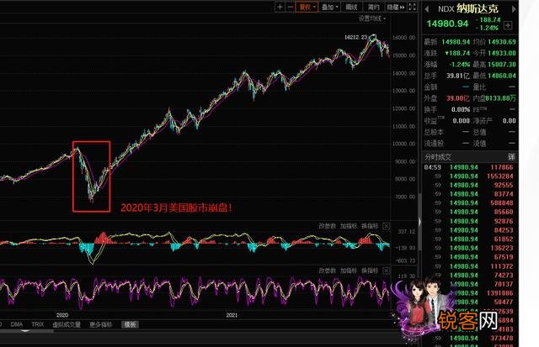539x347 pixels.
Task: Add NDX to watchlist with plus box
Action: tap(508, 25)
